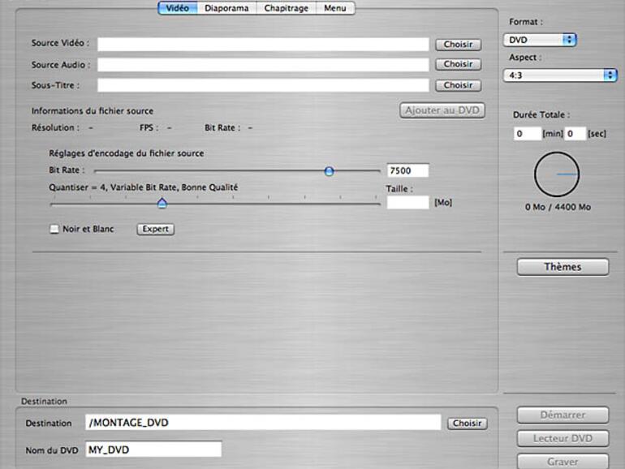Click the 'Informations du fichier source' label

pyautogui.click(x=93, y=111)
